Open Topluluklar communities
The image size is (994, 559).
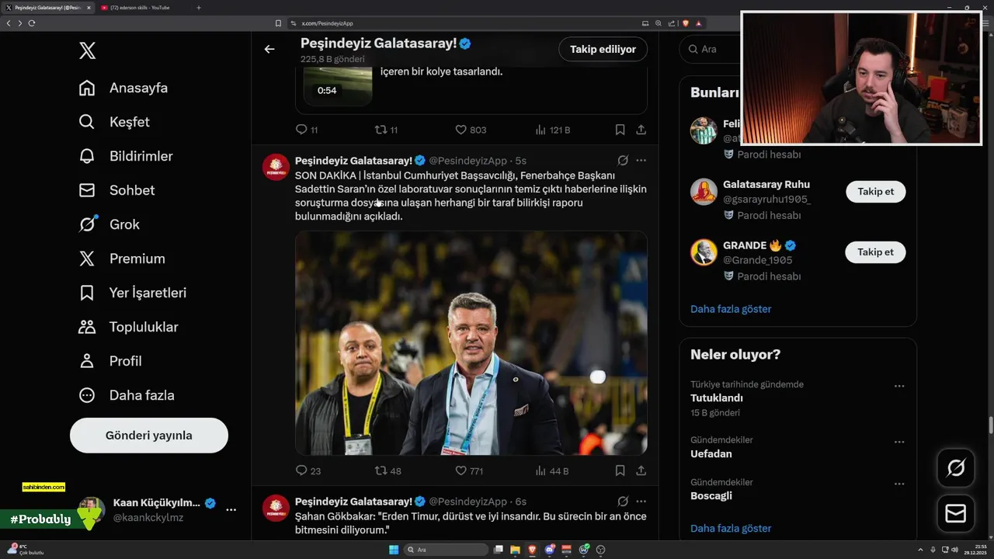pos(129,327)
